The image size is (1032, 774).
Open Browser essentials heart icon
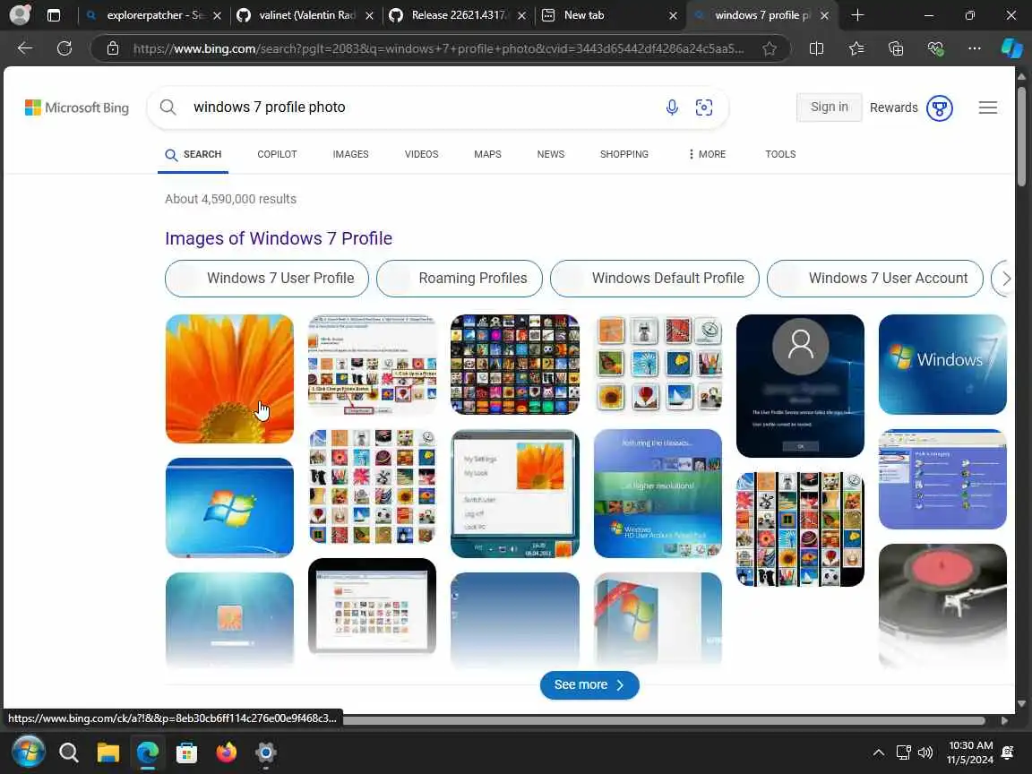pos(935,48)
